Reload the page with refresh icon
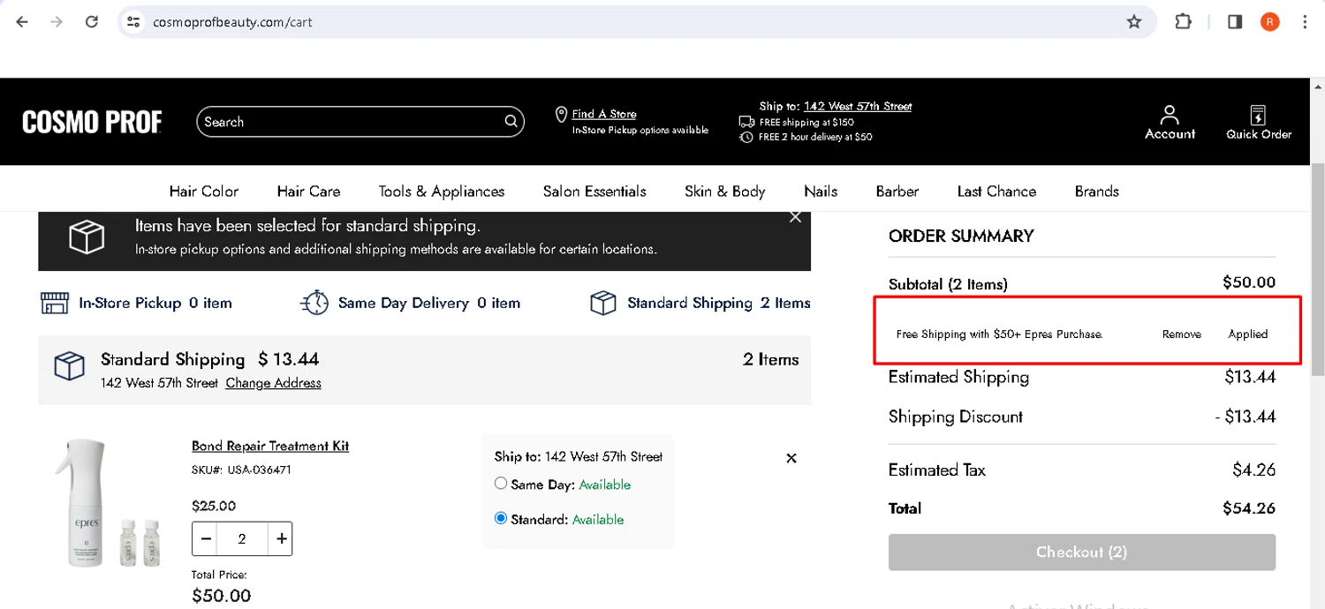1325x609 pixels. [92, 22]
